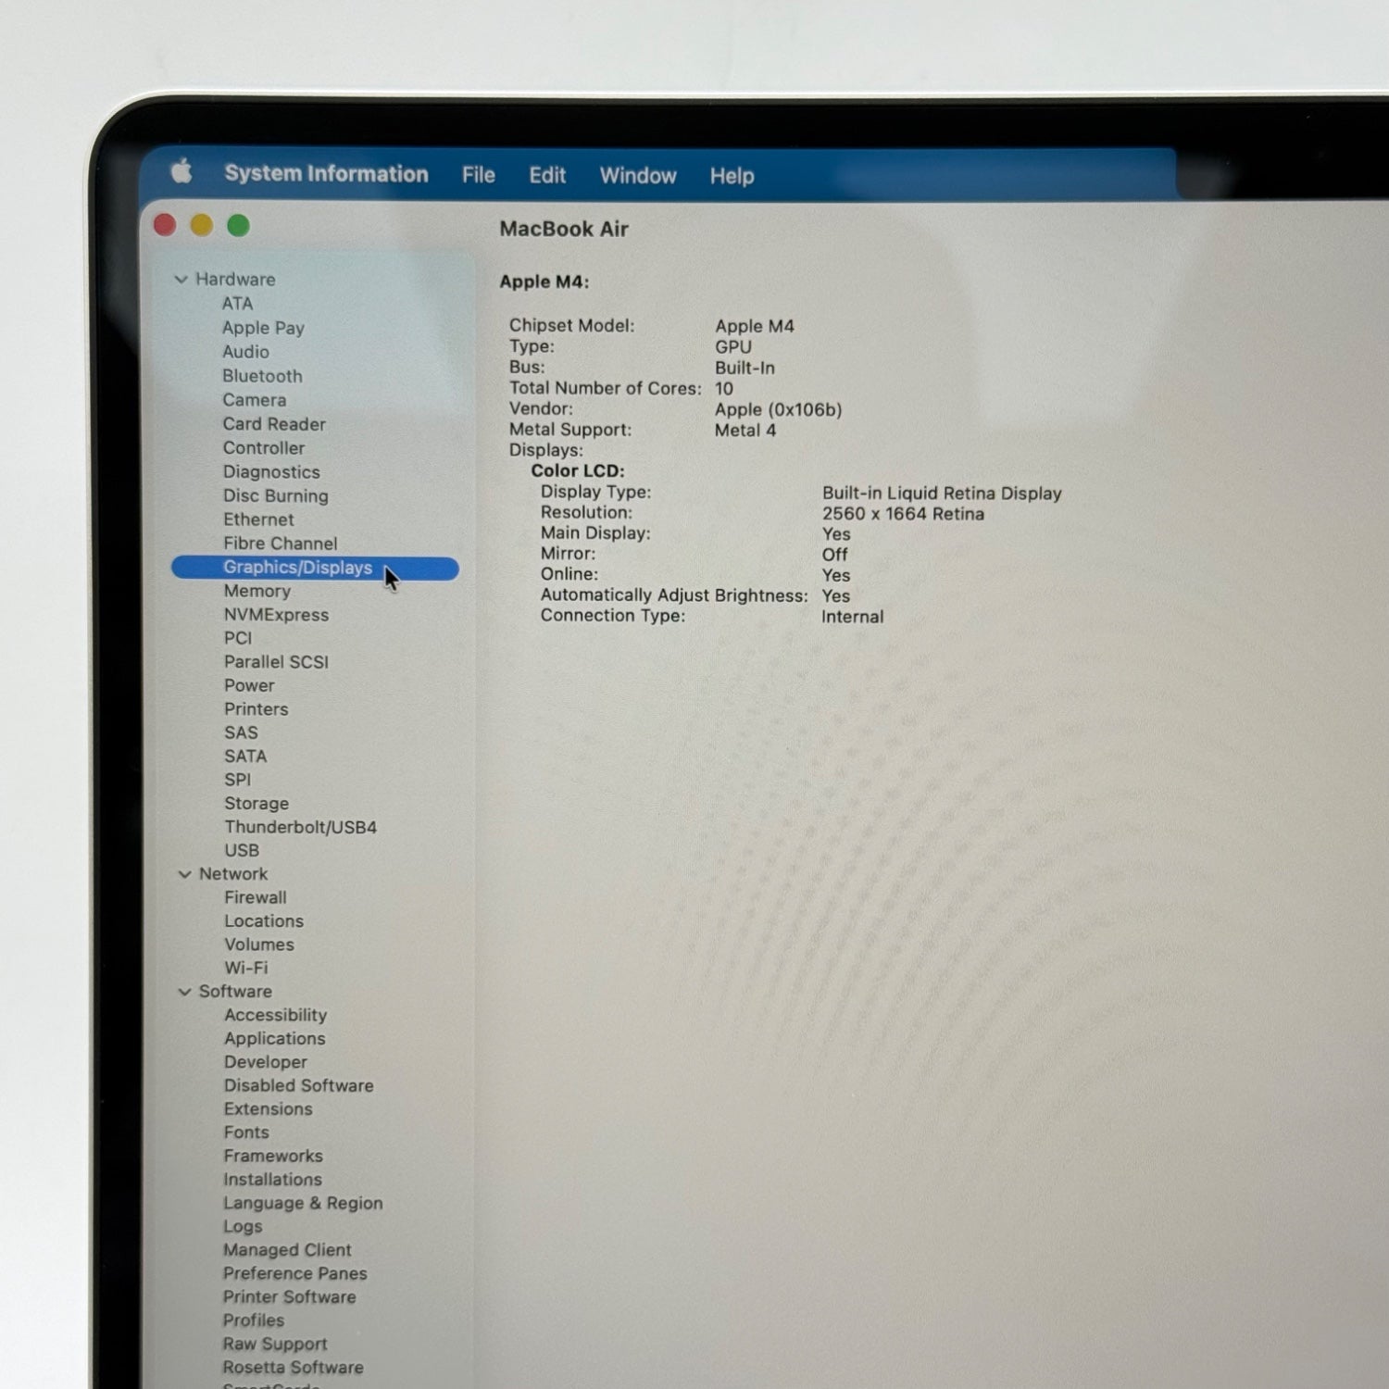The height and width of the screenshot is (1389, 1389).
Task: Select SATA in the sidebar
Action: point(245,757)
